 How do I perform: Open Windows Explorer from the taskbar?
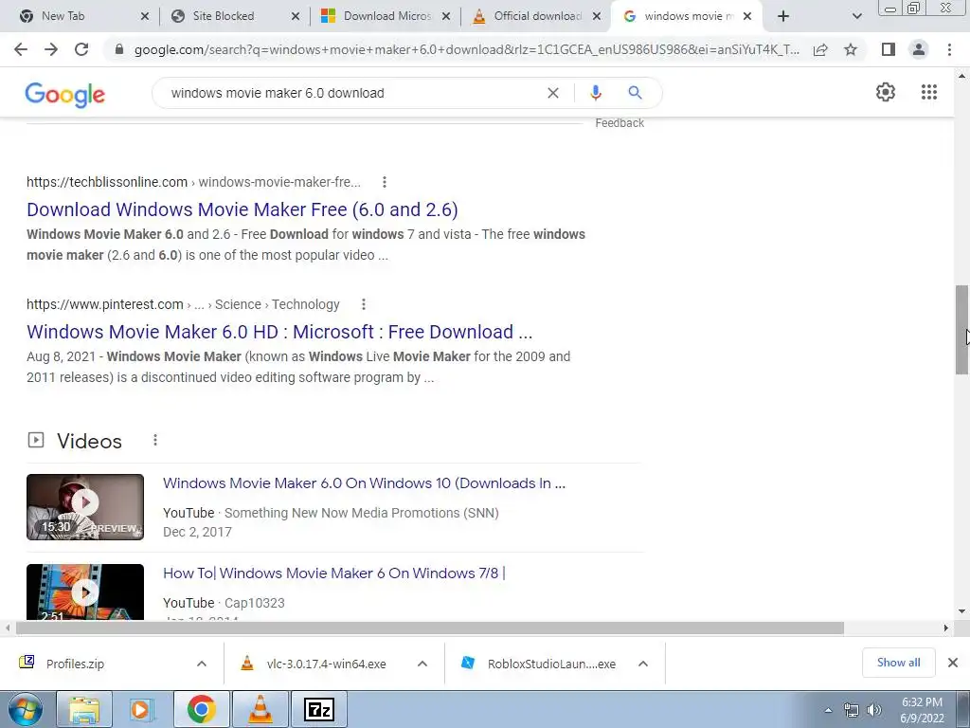coord(83,709)
